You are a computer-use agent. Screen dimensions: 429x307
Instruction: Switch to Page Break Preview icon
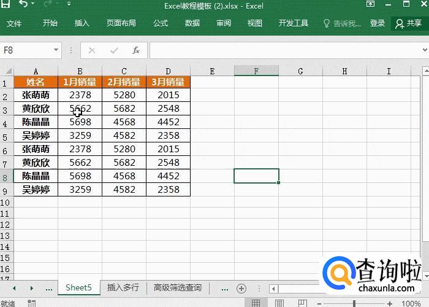[x=302, y=303]
